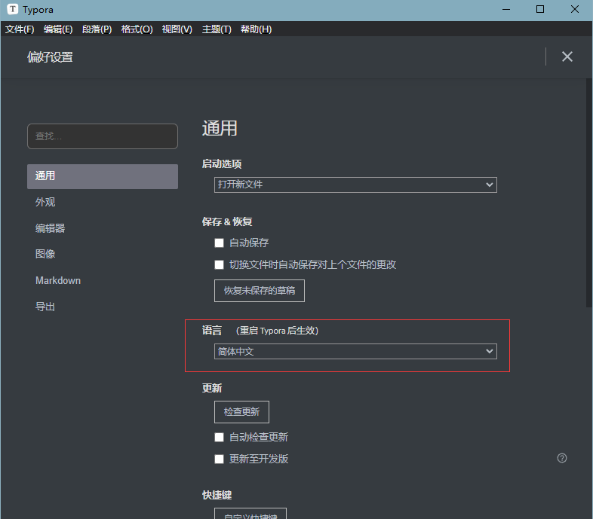Open the 视图(V) menu
This screenshot has height=519, width=593.
177,29
